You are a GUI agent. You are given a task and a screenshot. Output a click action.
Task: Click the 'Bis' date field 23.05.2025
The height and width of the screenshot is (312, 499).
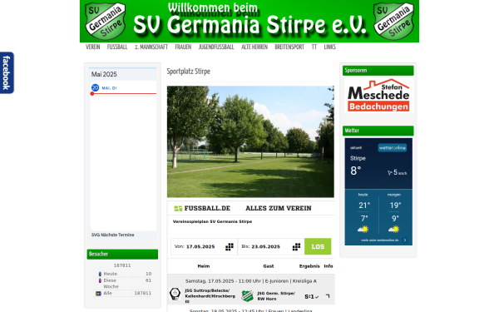pos(266,247)
